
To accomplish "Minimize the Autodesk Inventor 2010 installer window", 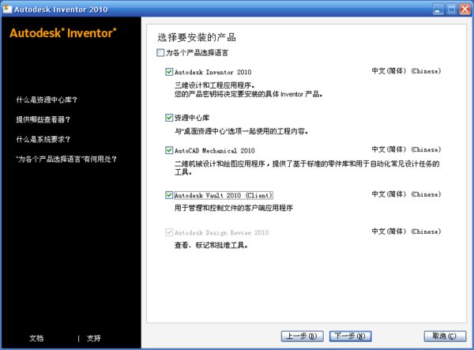I will point(438,9).
